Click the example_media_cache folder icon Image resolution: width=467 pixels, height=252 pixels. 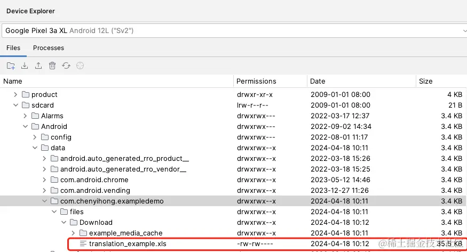[x=83, y=233]
